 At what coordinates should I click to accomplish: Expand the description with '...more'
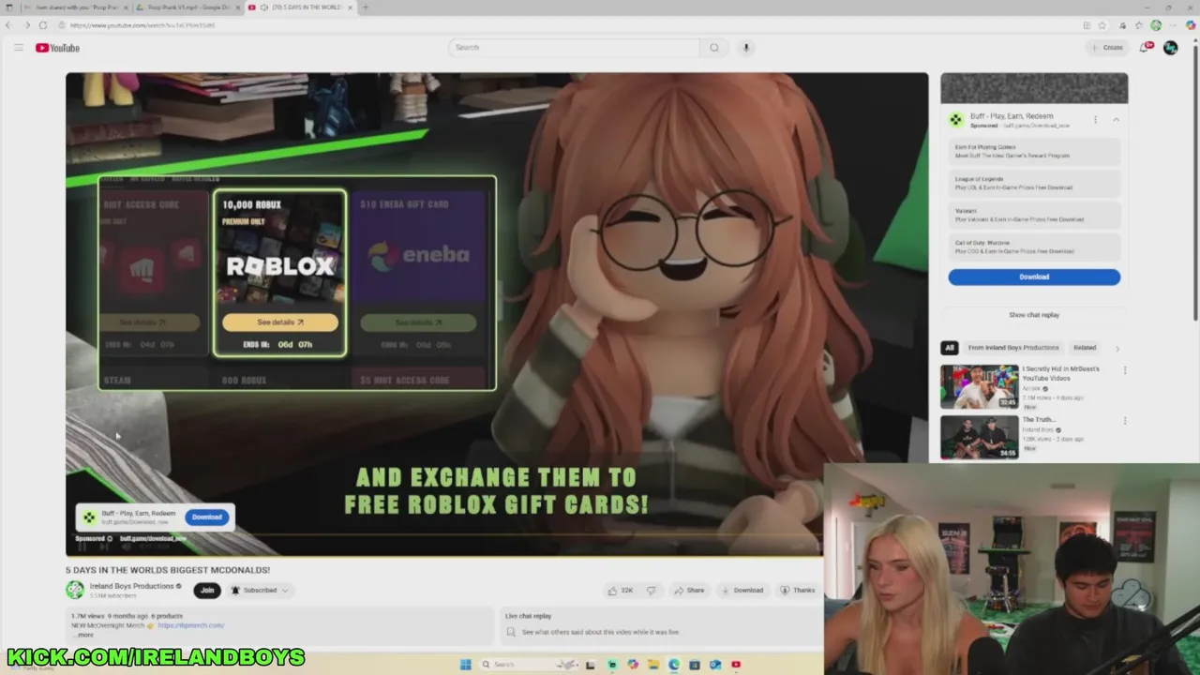click(82, 635)
